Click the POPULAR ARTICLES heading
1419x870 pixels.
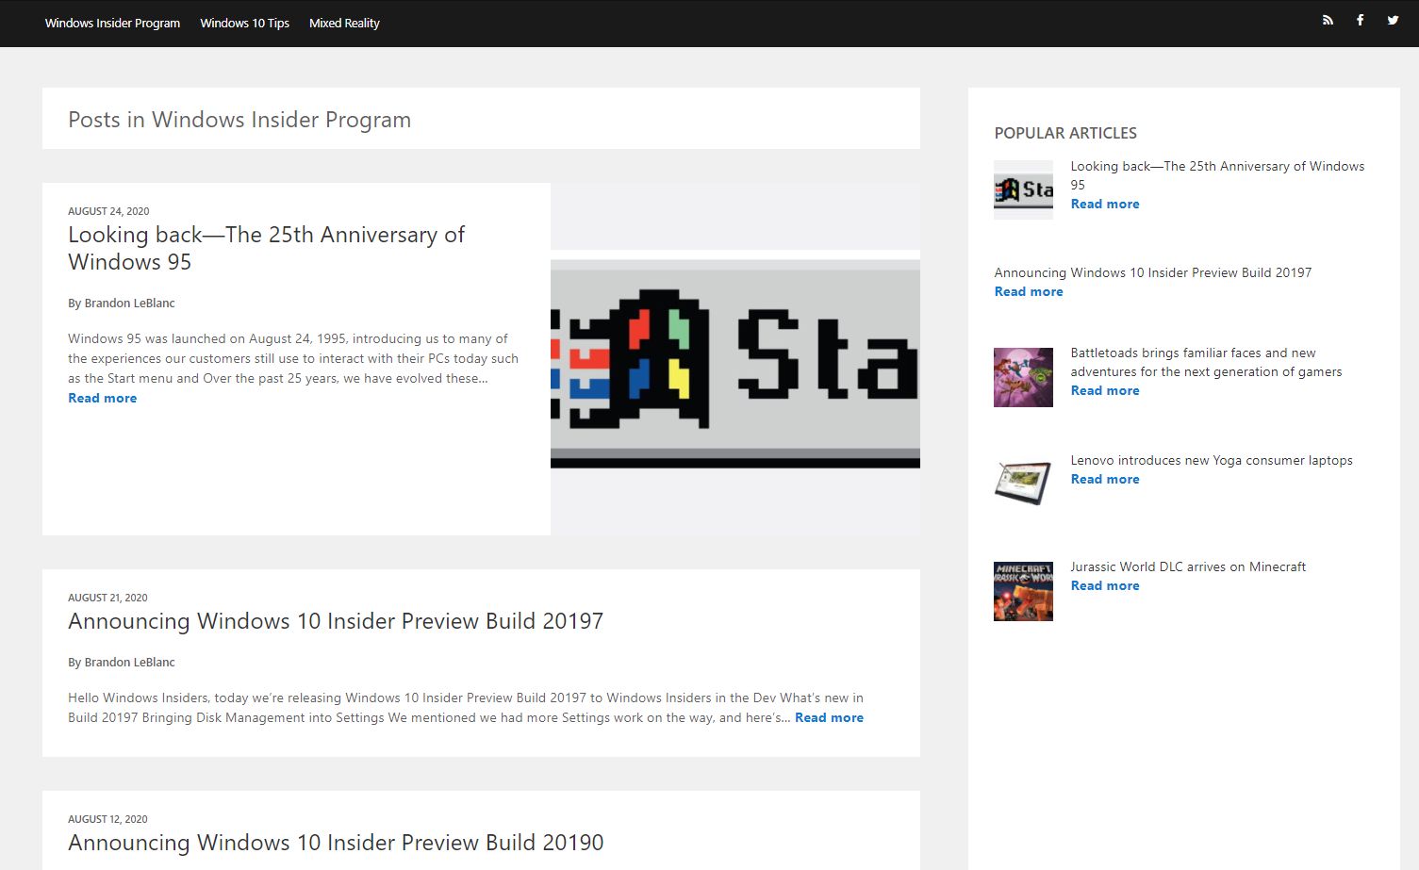pos(1065,133)
